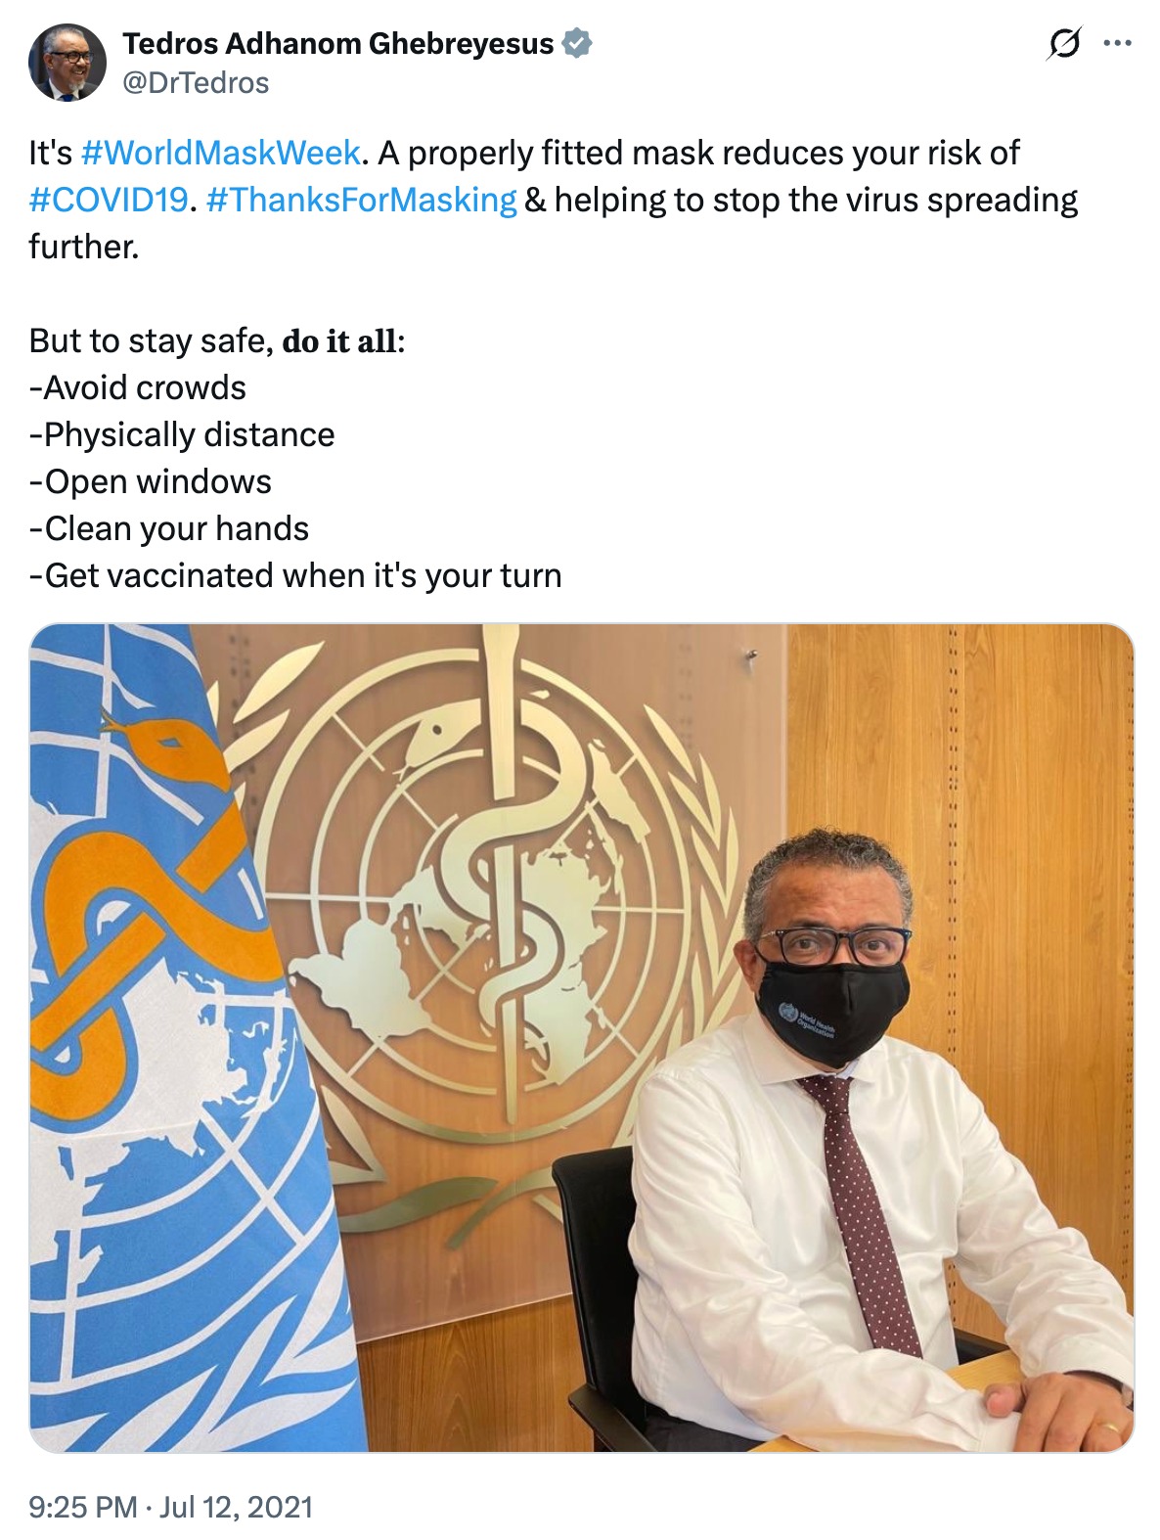Click the #WorldMaskWeek hashtag
1160x1540 pixels.
[x=221, y=153]
